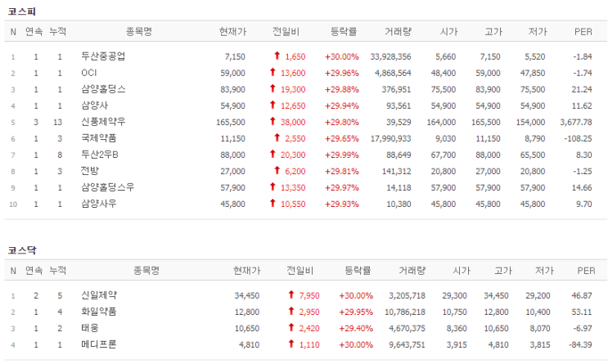Image resolution: width=608 pixels, height=364 pixels.
Task: Select 신풍제약우 cumulative count 13
Action: (x=58, y=122)
